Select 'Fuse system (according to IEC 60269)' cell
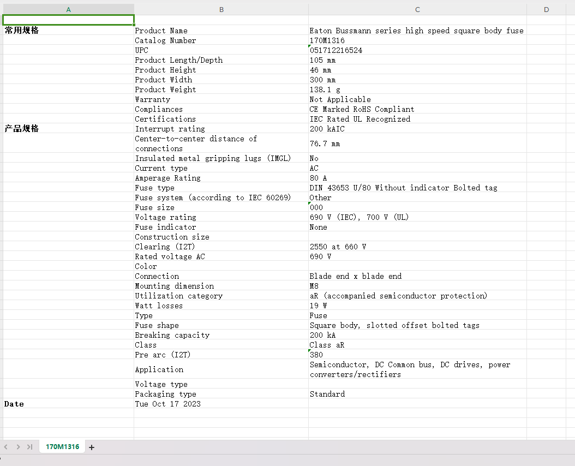This screenshot has height=466, width=575. 221,198
